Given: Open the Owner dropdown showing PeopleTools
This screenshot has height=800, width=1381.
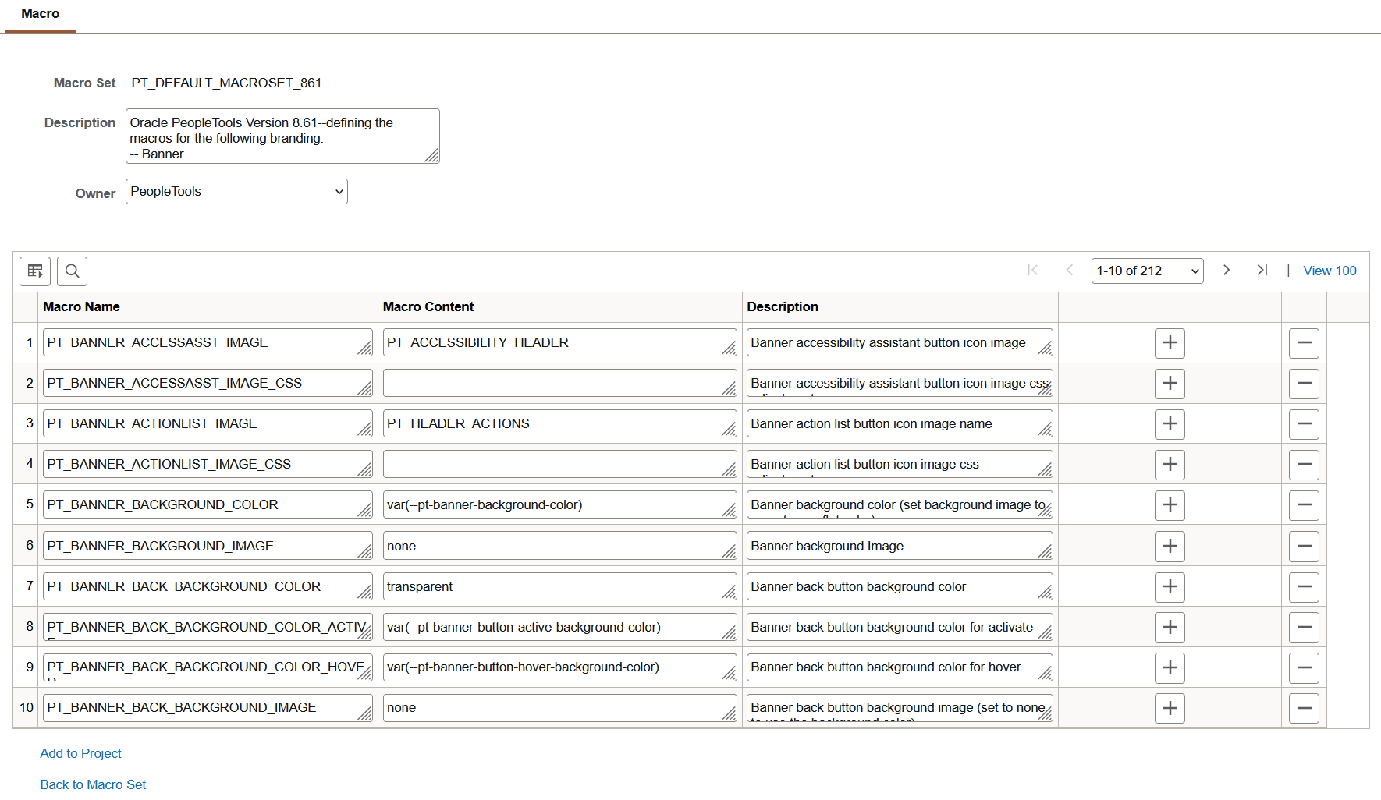Looking at the screenshot, I should tap(236, 192).
